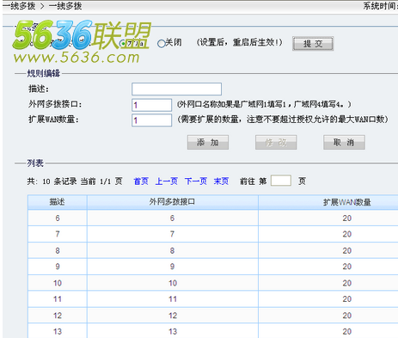Image resolution: width=398 pixels, height=338 pixels.
Task: Jump to 末页 last page link
Action: (221, 181)
